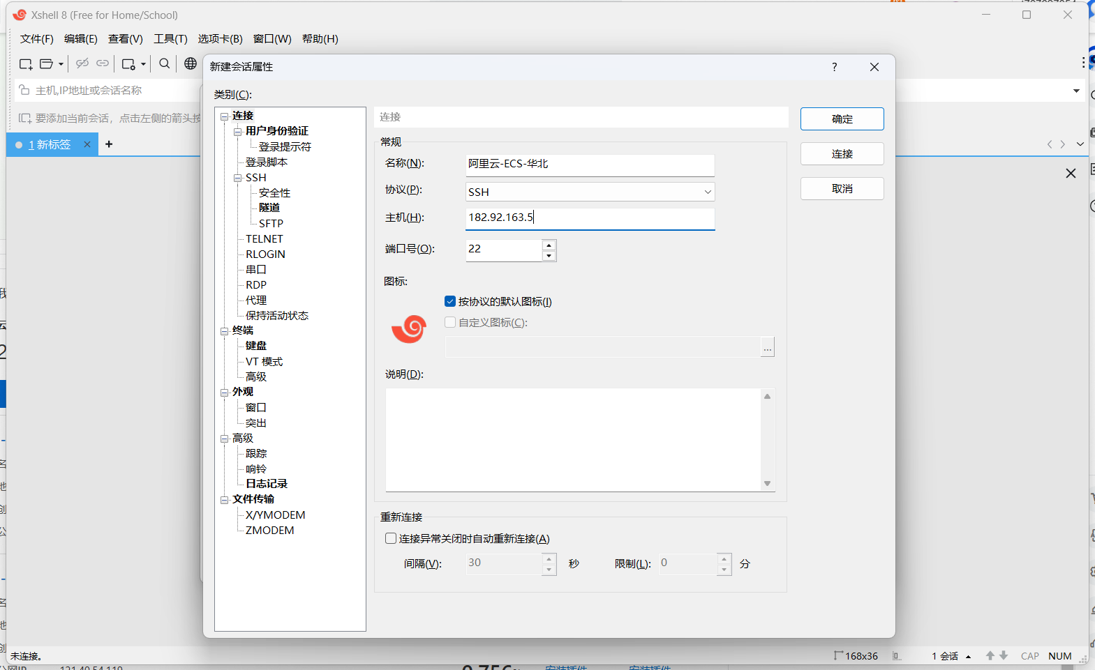1095x670 pixels.
Task: Click the 主机 field with 182.92.163.5
Action: 590,218
